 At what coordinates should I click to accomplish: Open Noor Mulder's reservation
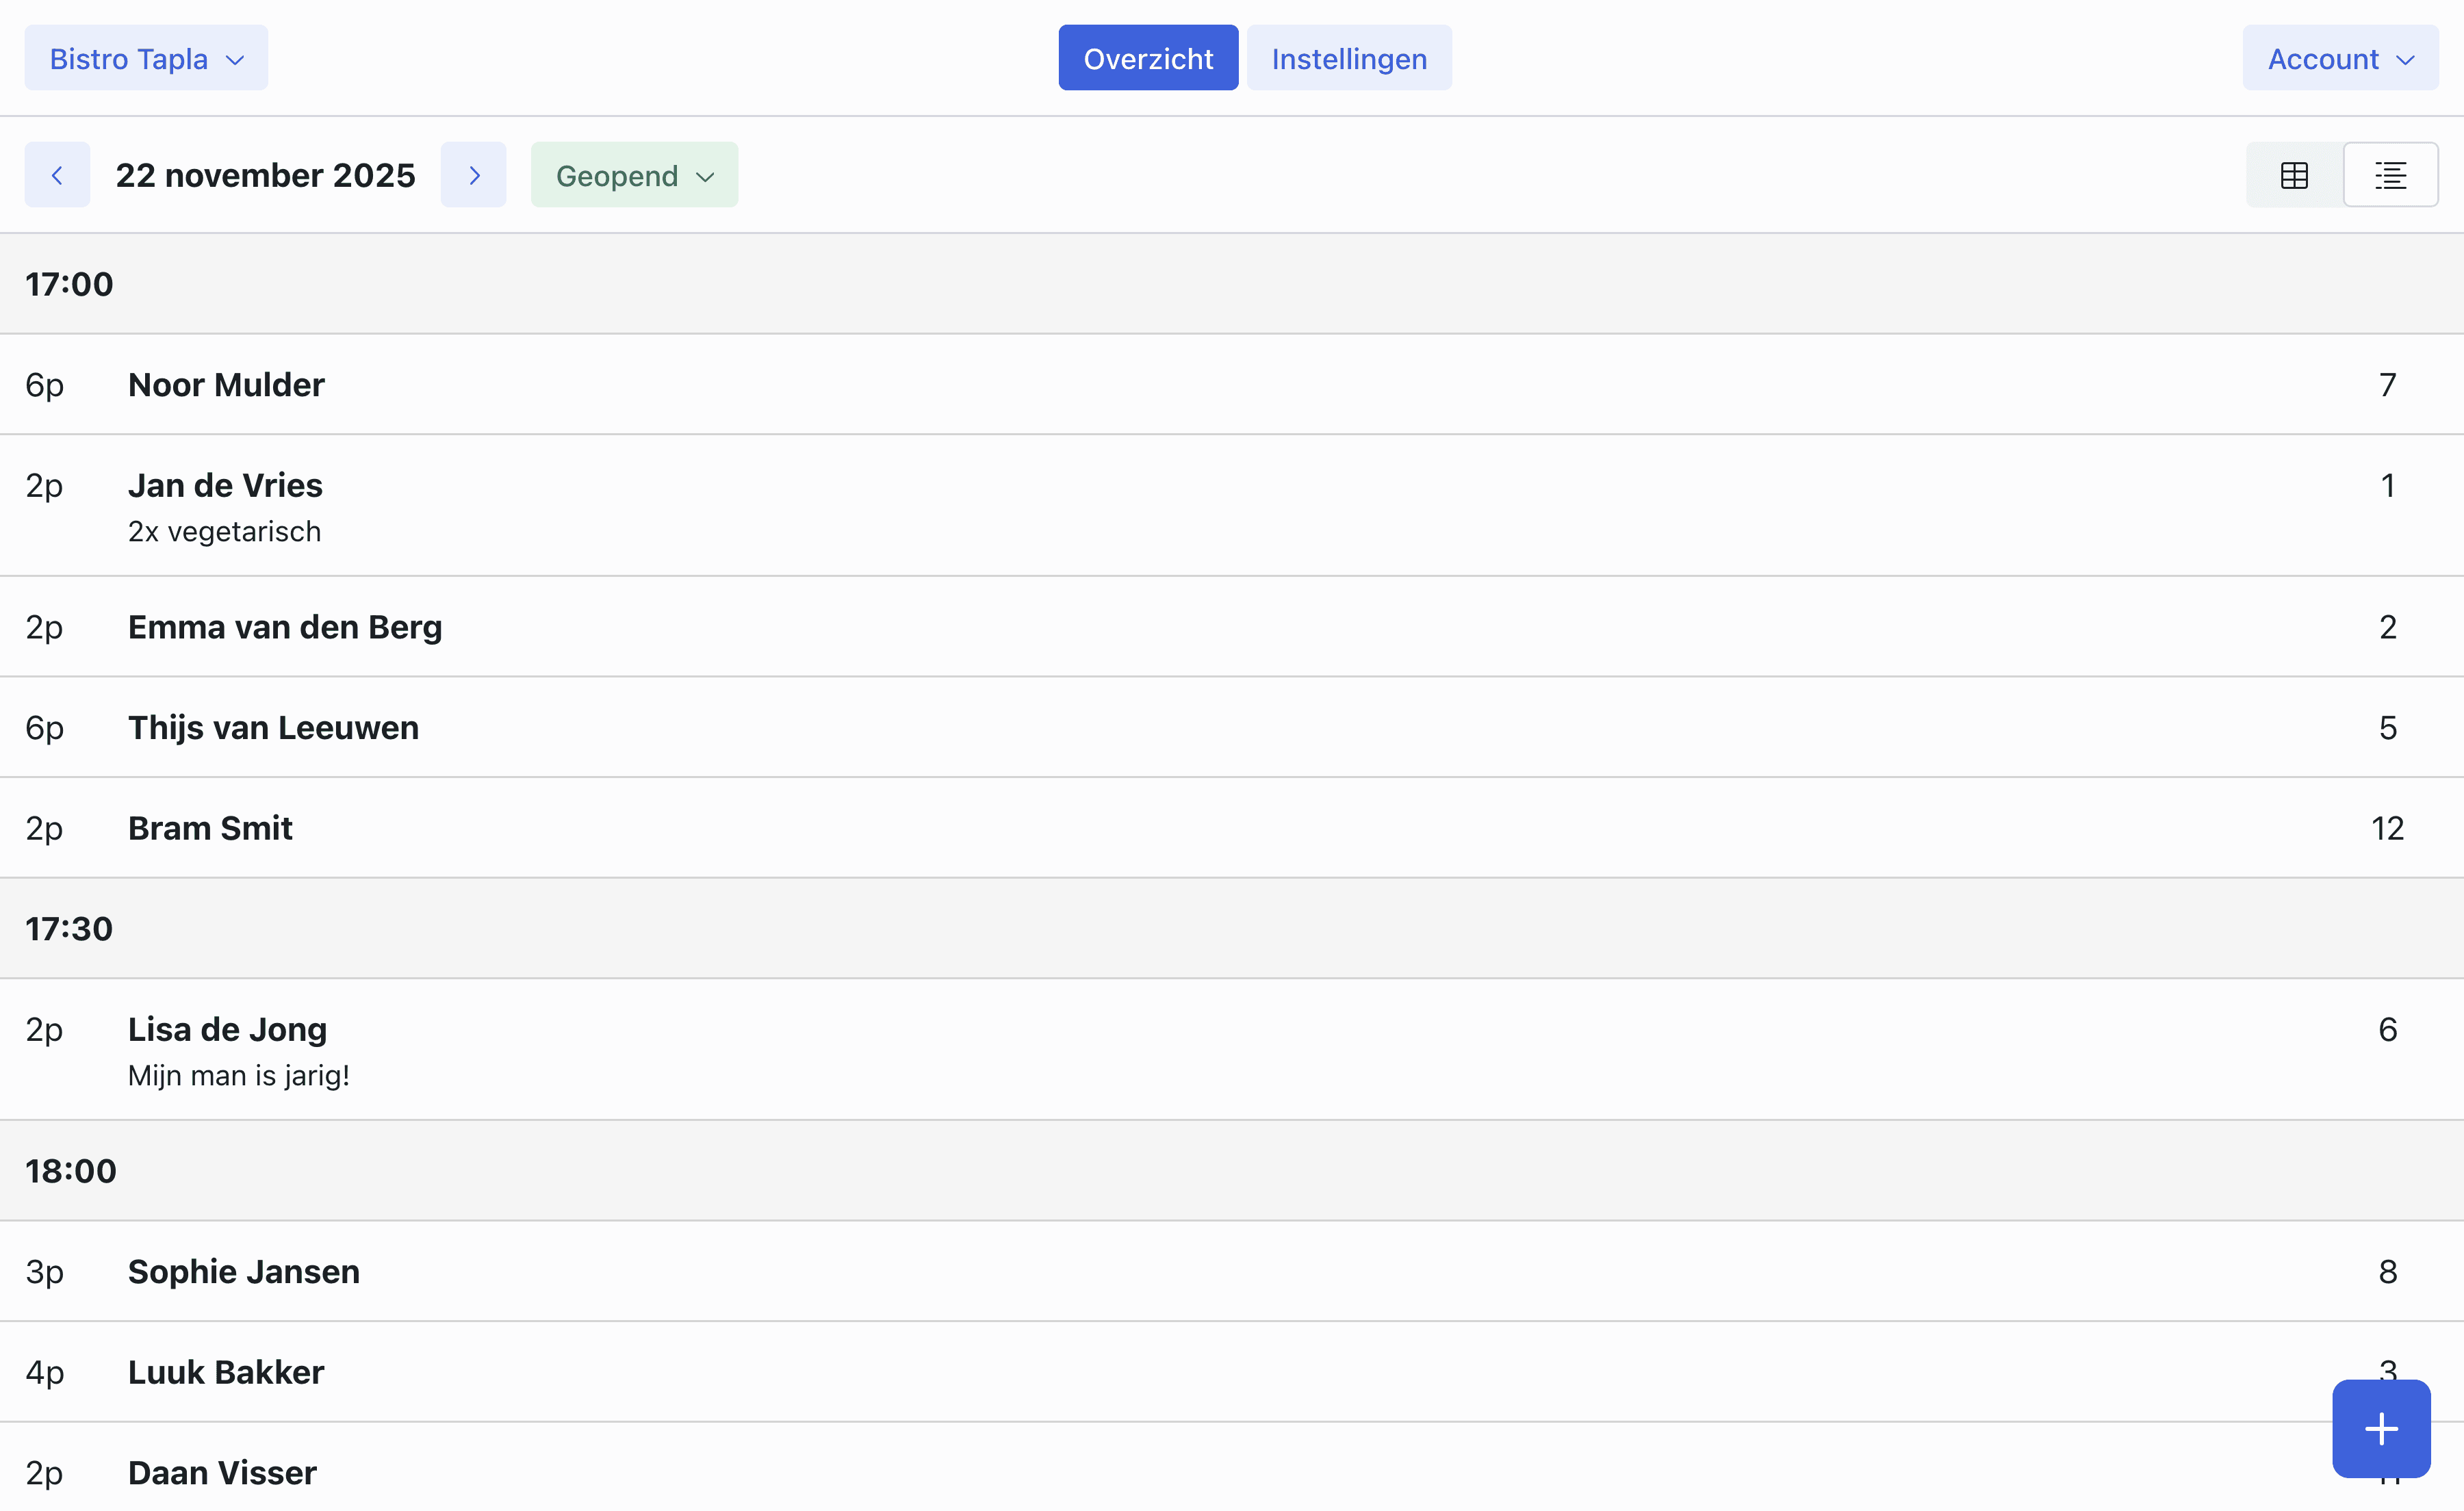pyautogui.click(x=226, y=385)
